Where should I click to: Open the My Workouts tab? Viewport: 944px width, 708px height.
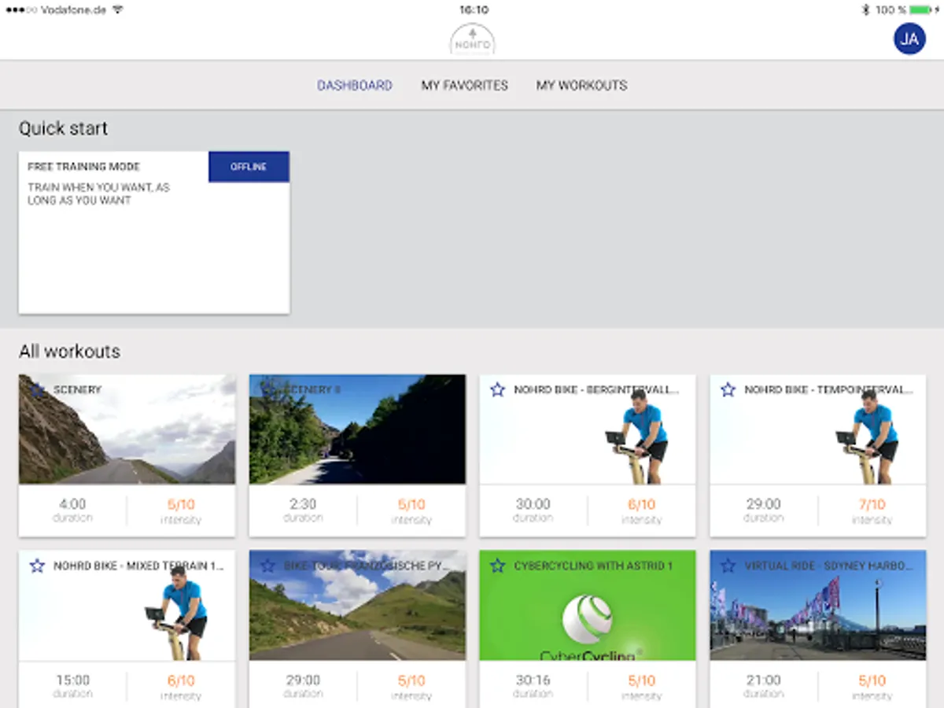(581, 85)
